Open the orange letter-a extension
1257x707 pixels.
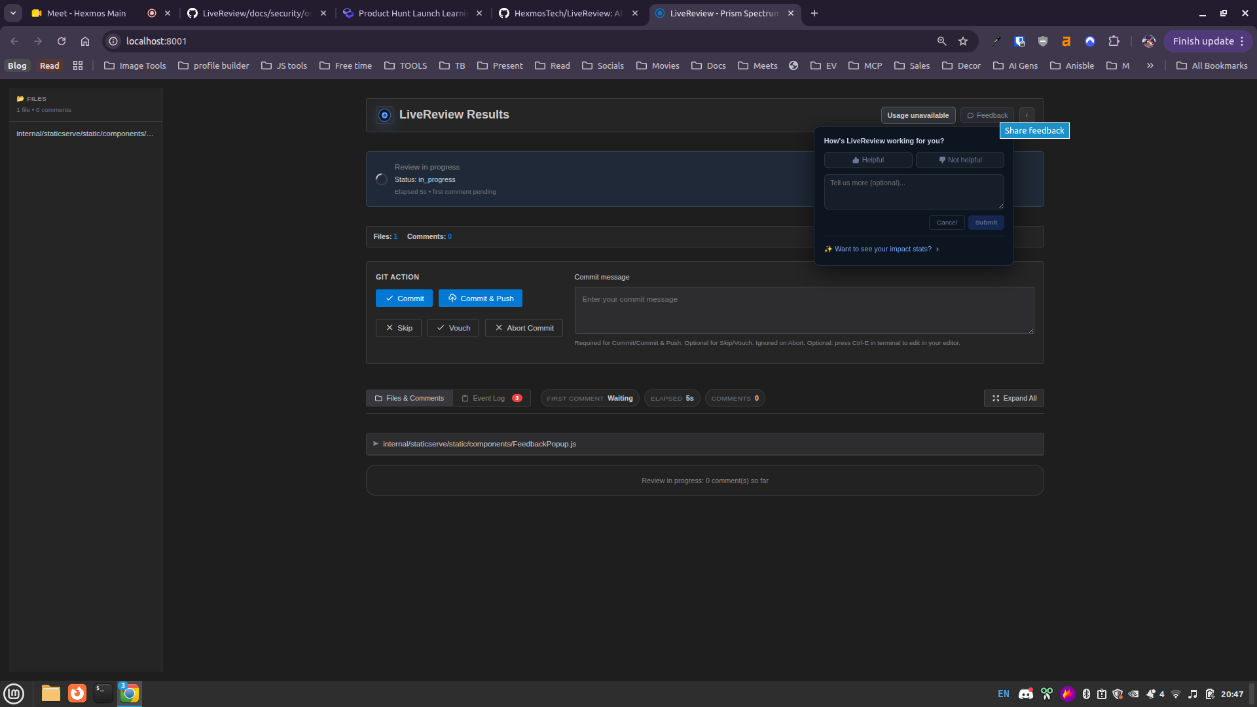(x=1066, y=41)
